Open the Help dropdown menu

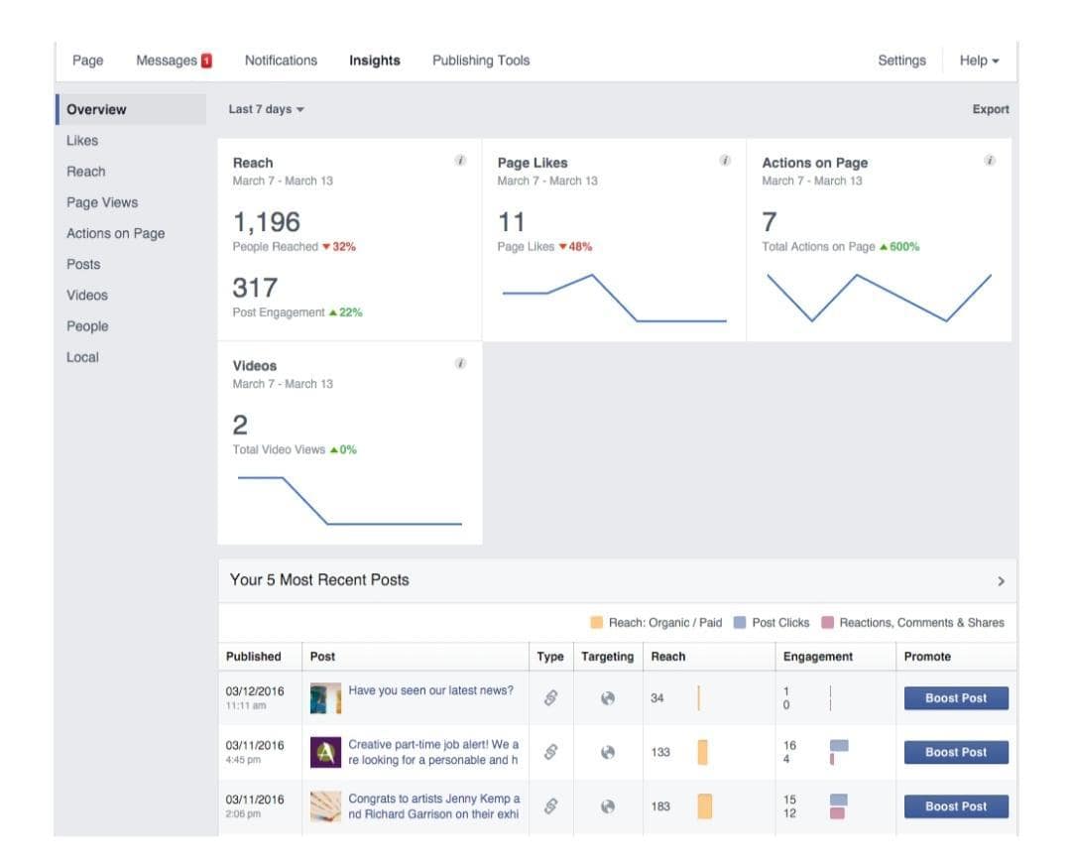(978, 60)
